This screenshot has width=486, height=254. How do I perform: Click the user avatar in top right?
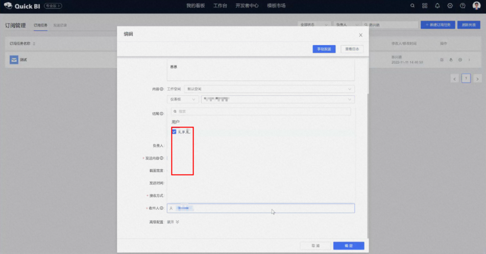(x=476, y=6)
